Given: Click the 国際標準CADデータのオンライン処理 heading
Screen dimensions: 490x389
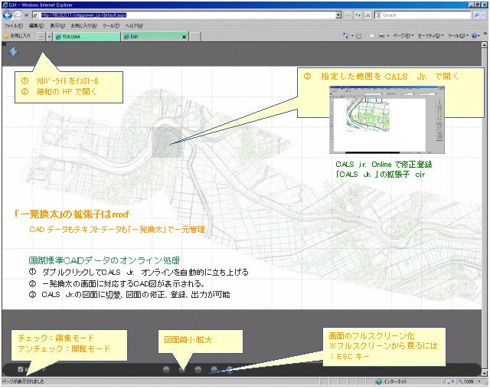Looking at the screenshot, I should click(x=104, y=260).
